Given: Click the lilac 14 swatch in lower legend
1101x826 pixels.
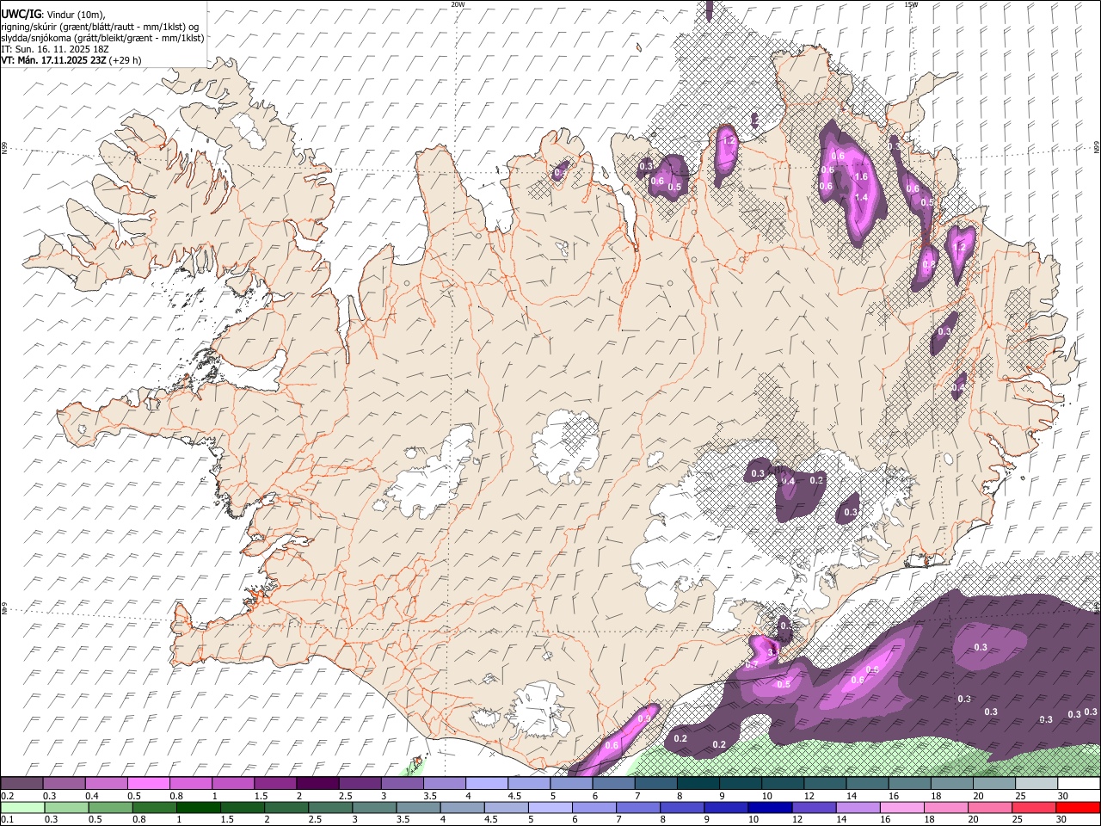Looking at the screenshot, I should [858, 807].
